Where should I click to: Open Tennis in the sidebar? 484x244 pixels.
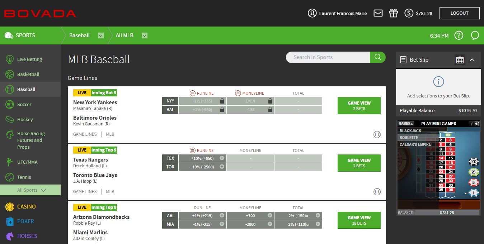[x=30, y=177]
